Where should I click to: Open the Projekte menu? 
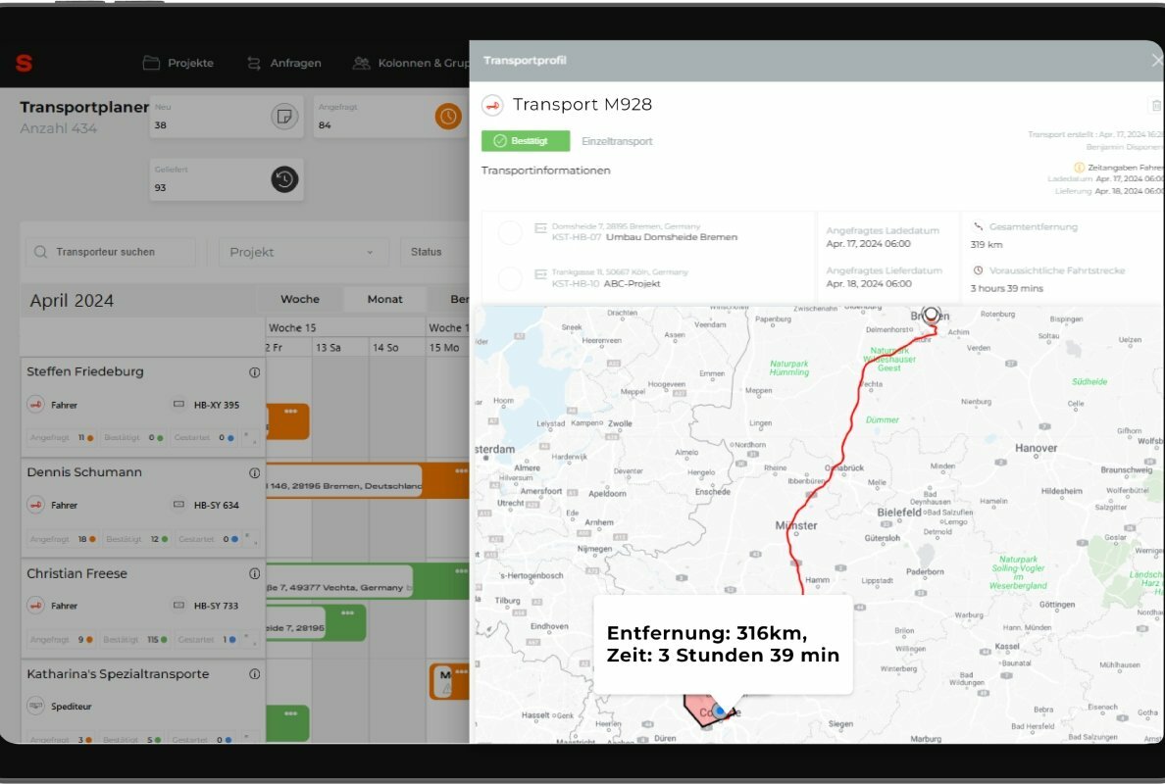coord(178,63)
